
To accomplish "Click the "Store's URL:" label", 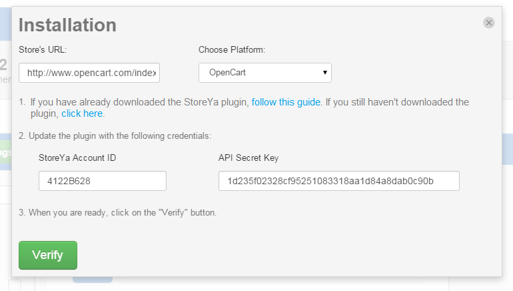I will tap(43, 49).
